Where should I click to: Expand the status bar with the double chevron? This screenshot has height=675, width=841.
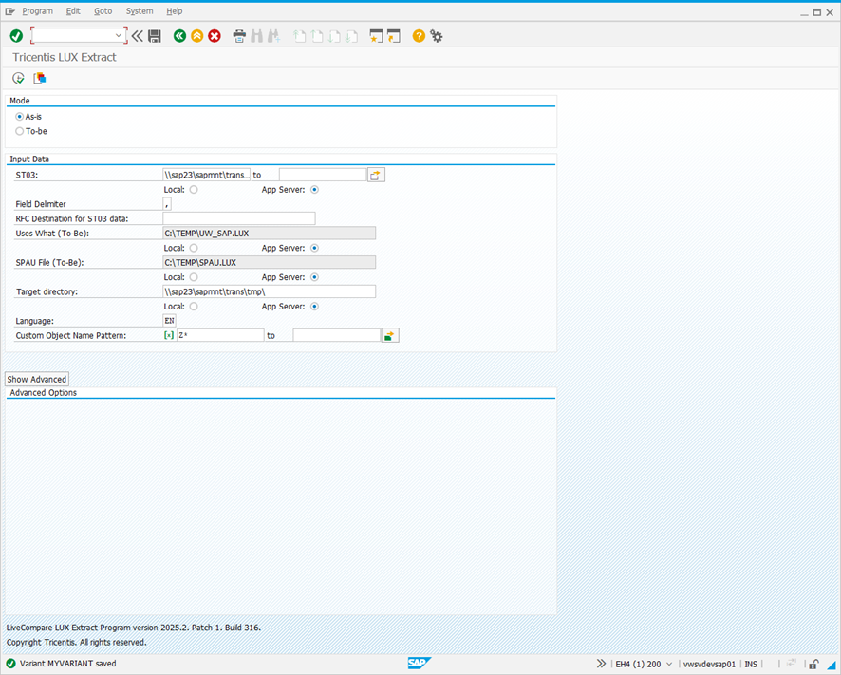(601, 664)
